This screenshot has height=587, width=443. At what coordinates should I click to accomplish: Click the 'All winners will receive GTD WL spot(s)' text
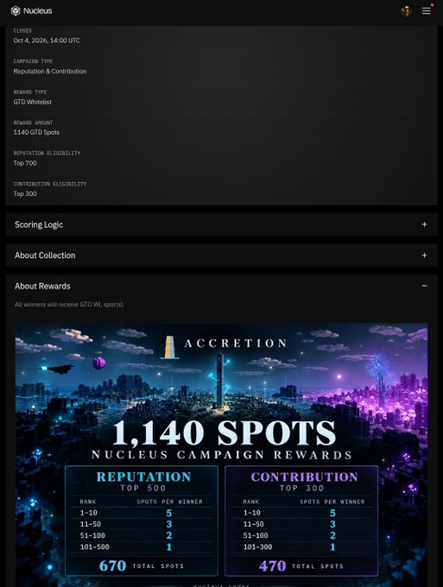click(69, 305)
